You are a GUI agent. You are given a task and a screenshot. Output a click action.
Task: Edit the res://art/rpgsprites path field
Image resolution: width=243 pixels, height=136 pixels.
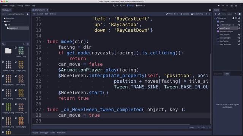[16, 14]
